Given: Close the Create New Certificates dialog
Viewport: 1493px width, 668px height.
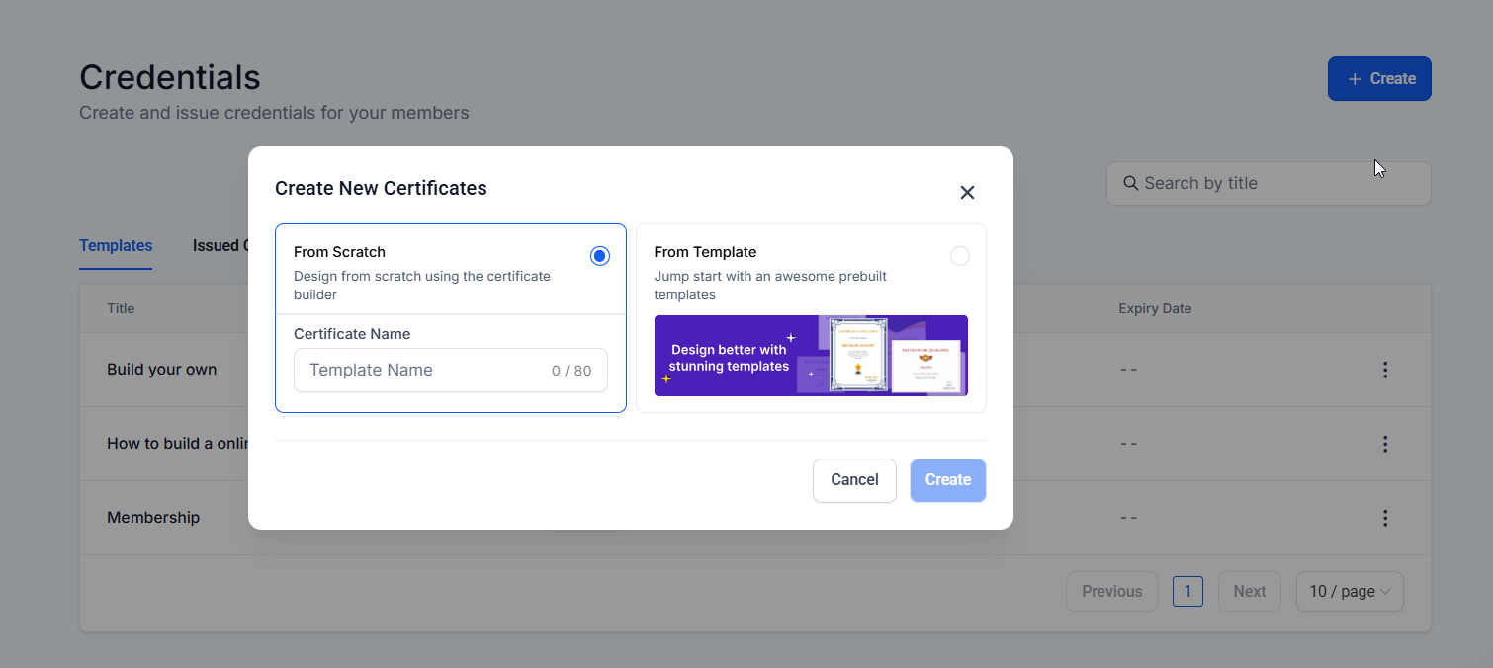Looking at the screenshot, I should pyautogui.click(x=967, y=192).
